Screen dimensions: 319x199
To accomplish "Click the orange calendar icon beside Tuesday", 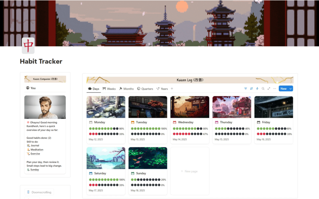I will coord(133,122).
